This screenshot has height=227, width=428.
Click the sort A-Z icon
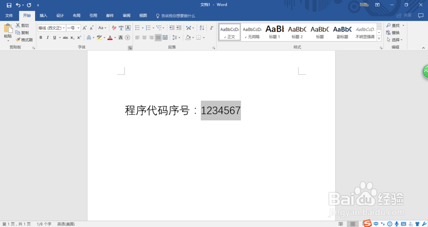click(x=202, y=28)
